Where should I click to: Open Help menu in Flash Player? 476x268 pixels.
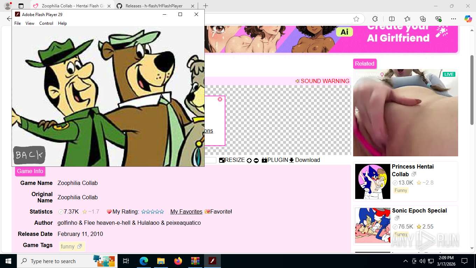[x=62, y=23]
